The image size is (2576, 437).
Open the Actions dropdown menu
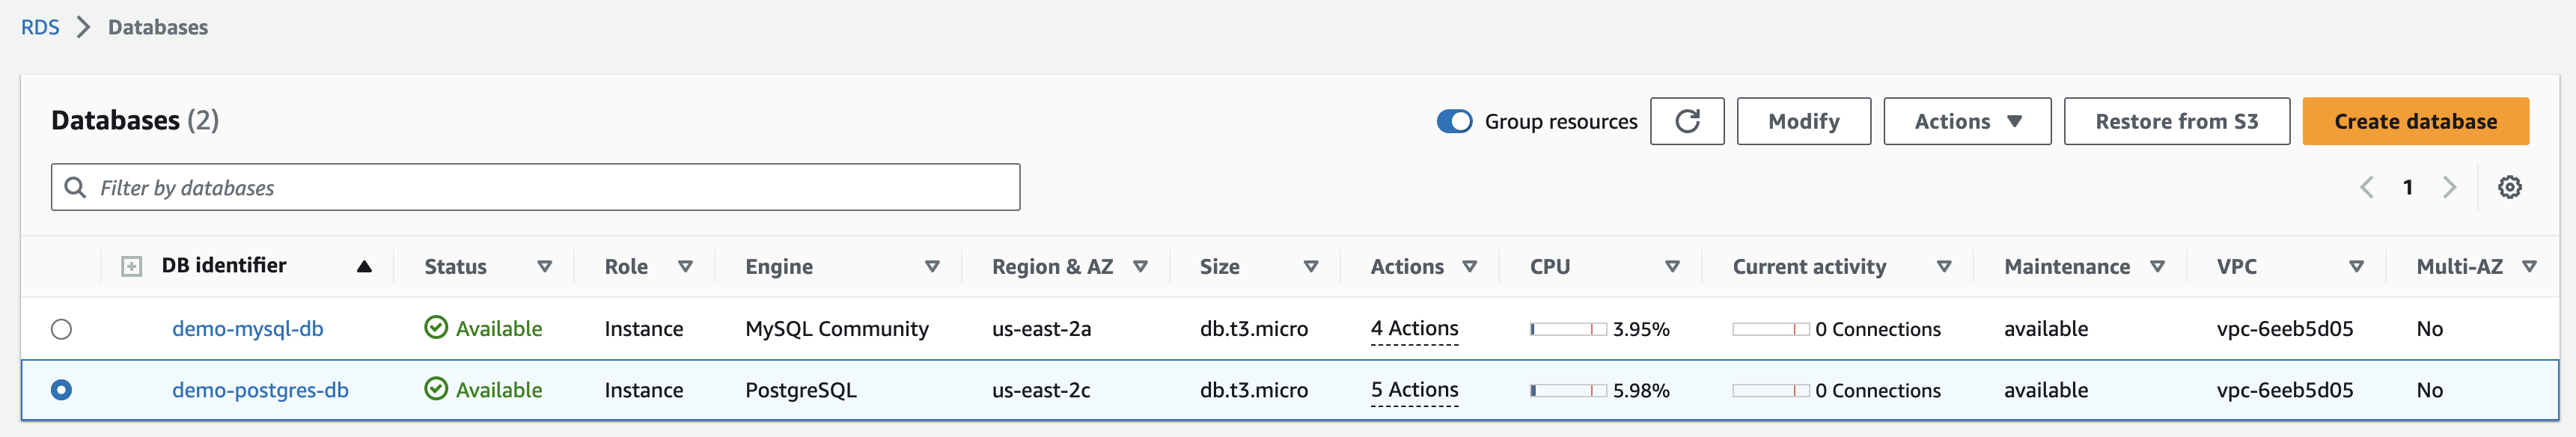[x=1966, y=121]
